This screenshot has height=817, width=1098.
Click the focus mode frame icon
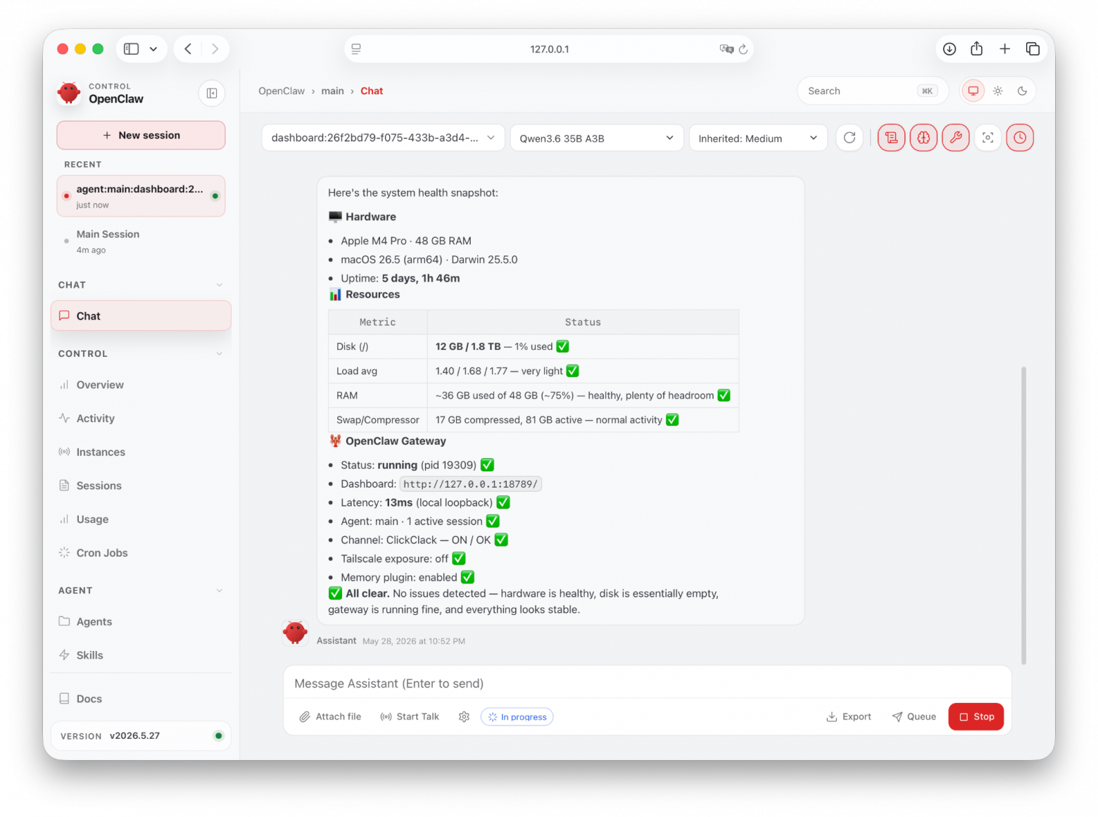coord(988,138)
